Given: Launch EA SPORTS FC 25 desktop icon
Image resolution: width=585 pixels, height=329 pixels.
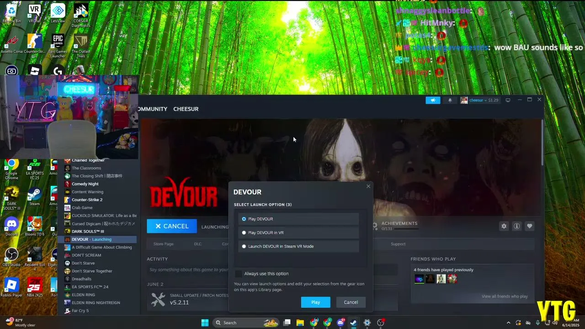Looking at the screenshot, I should coord(34,168).
